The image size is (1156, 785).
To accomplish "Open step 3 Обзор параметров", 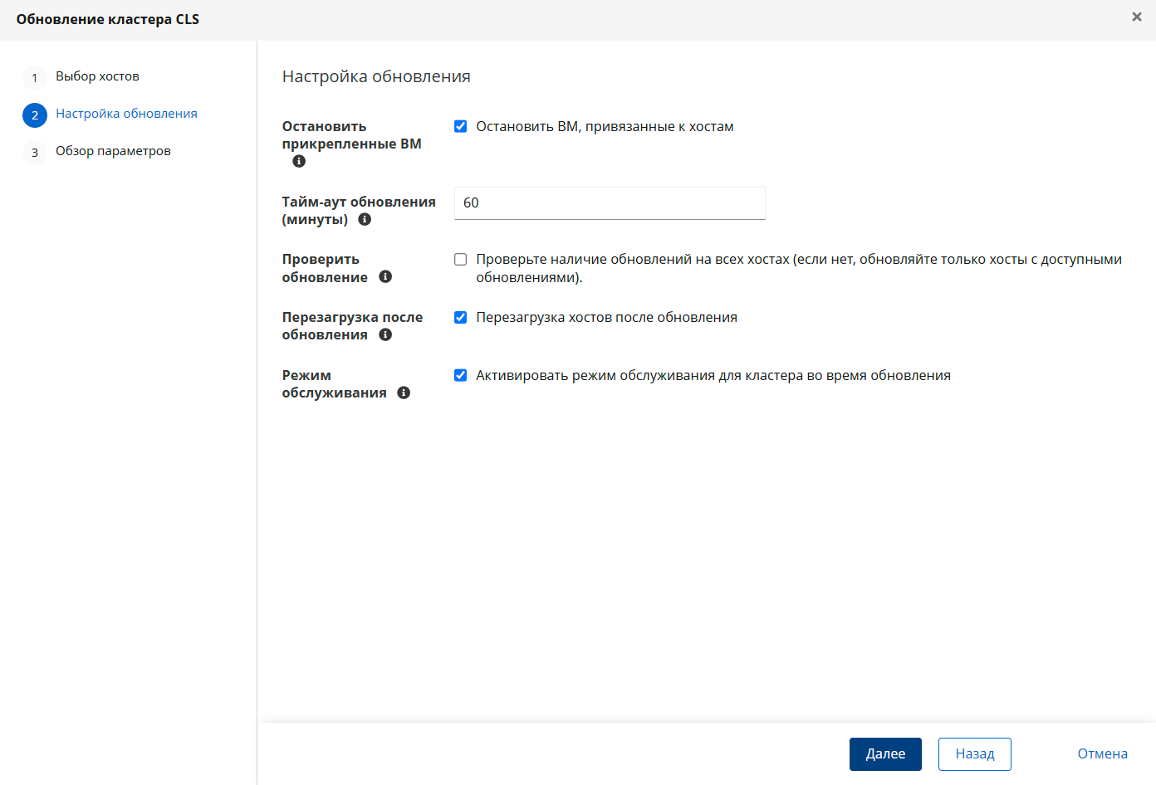I will [x=113, y=151].
